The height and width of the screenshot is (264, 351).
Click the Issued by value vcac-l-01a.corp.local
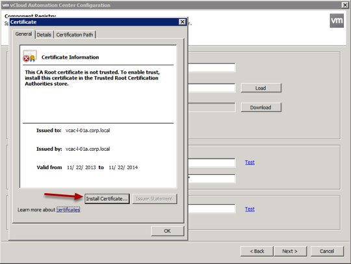(88, 149)
